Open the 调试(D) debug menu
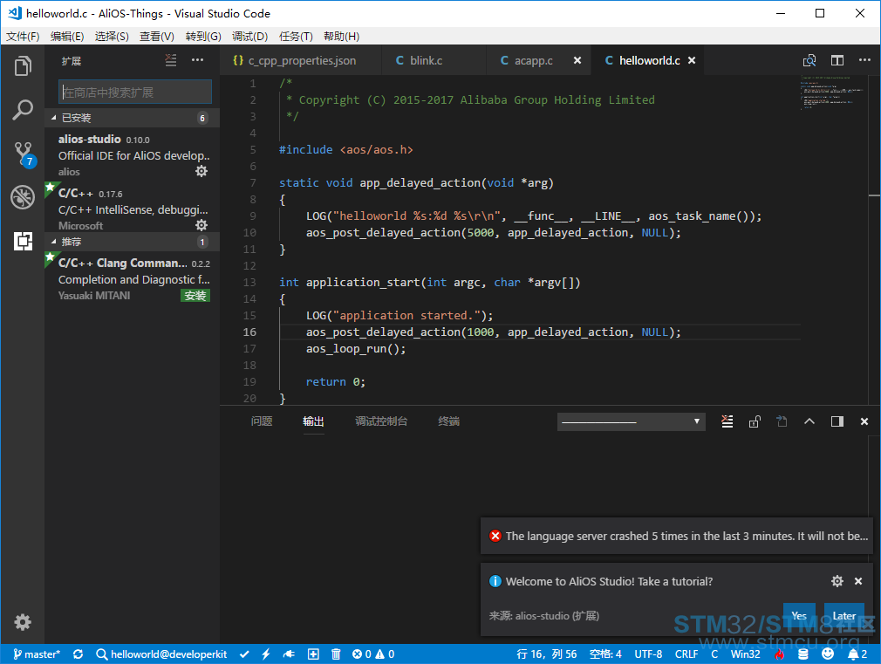The image size is (881, 664). tap(250, 37)
